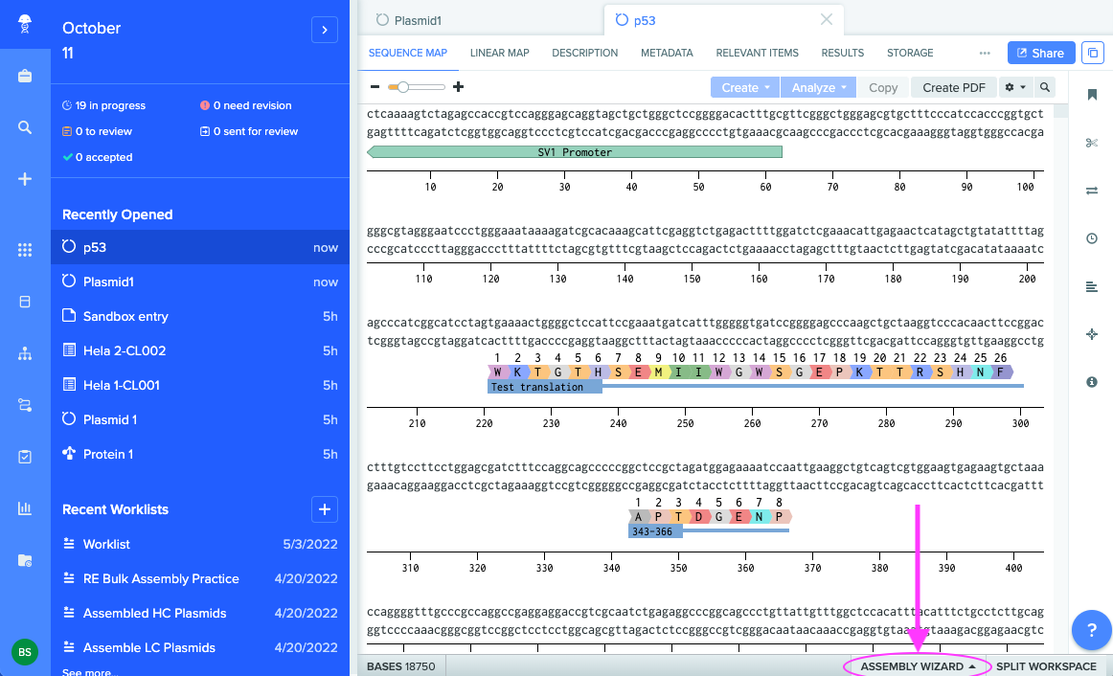Open the clock version history icon

(1092, 238)
